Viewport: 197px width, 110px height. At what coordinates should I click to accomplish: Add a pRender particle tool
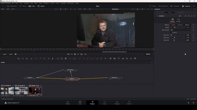[105, 58]
